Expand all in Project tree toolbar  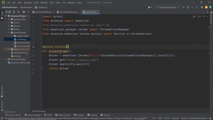click(14, 12)
